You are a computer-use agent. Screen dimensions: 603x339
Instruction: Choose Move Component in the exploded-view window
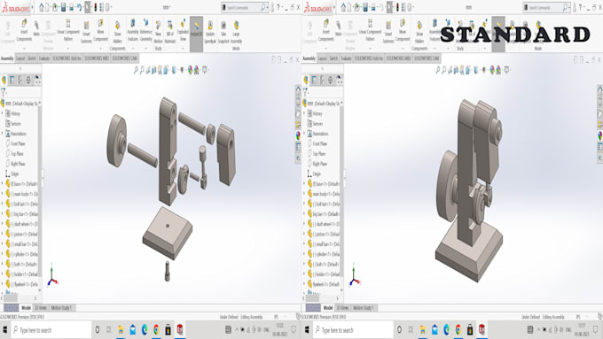tap(100, 30)
